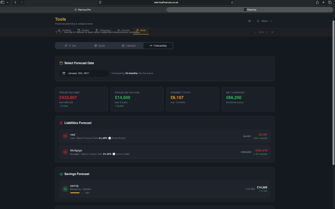This screenshot has width=335, height=209.
Task: Select the Portfolio section icon
Action: [60, 30]
